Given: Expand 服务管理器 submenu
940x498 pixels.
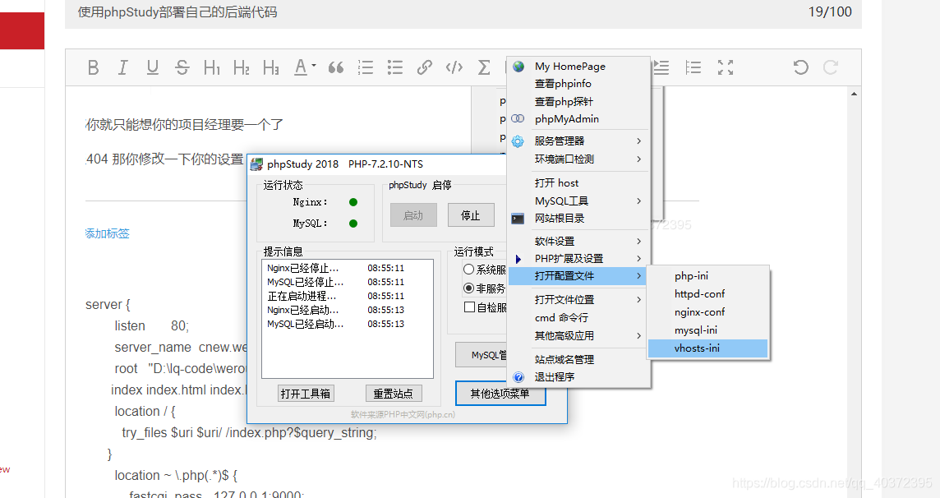Looking at the screenshot, I should point(578,141).
